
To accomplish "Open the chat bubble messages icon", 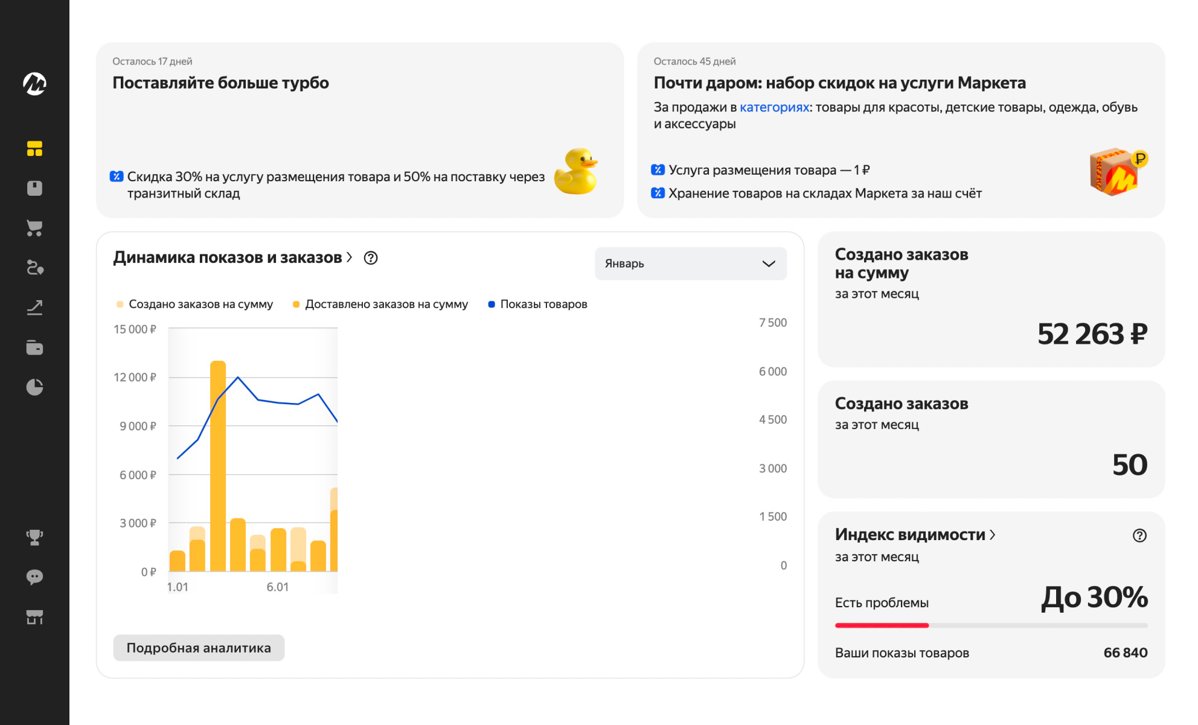I will (x=34, y=577).
